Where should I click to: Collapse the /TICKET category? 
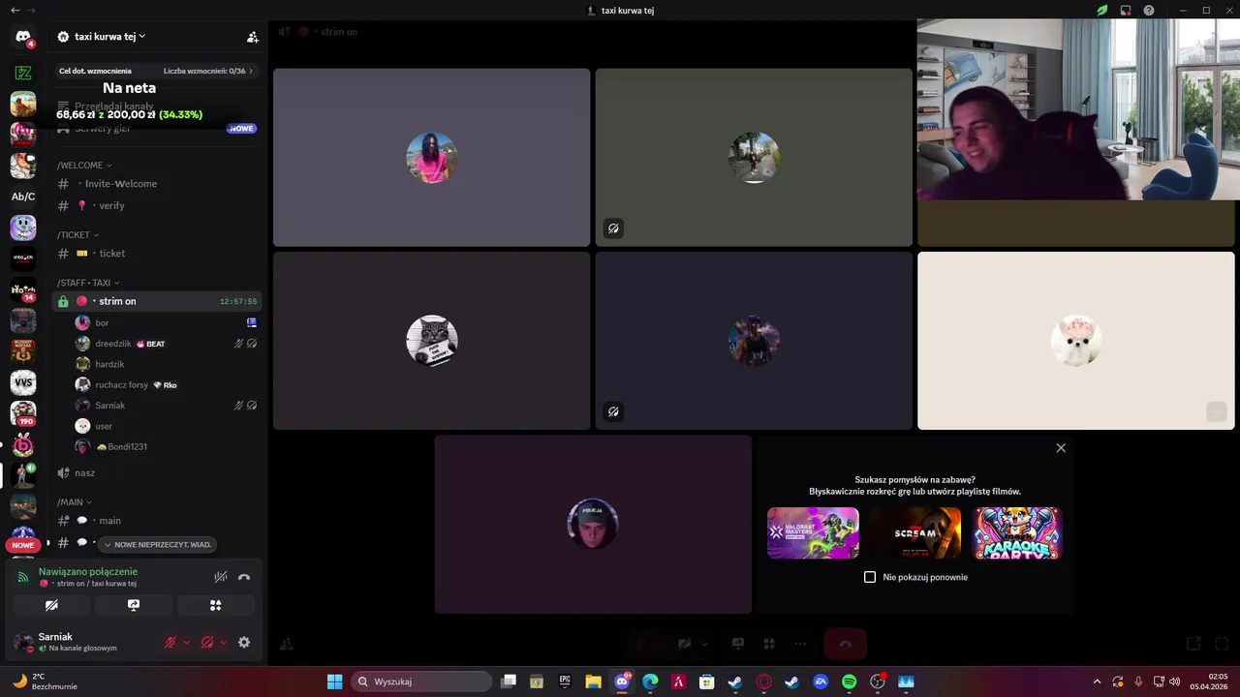(x=77, y=235)
